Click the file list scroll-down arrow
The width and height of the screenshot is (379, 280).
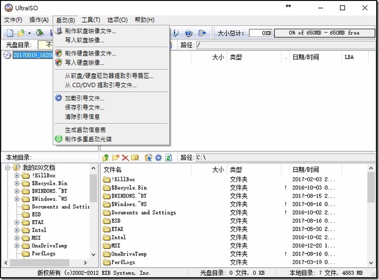[371, 263]
